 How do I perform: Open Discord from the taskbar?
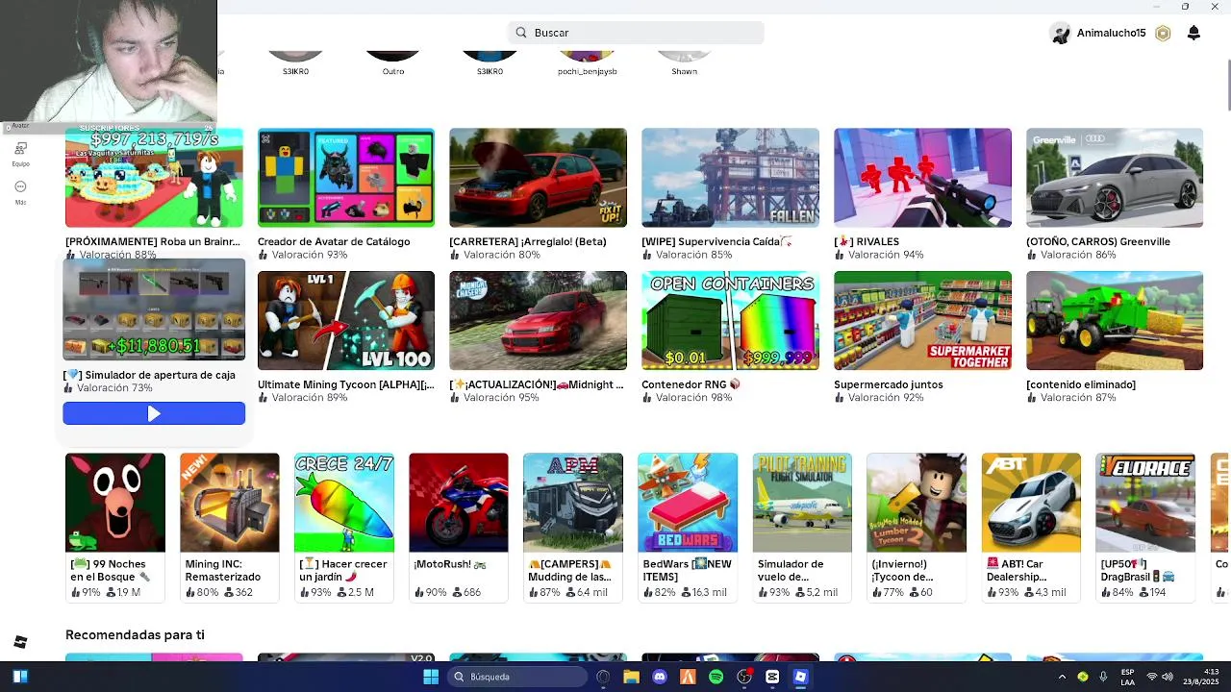coord(660,677)
